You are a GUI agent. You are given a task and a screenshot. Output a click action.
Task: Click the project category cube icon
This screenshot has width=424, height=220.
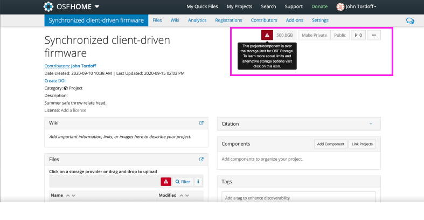pos(66,88)
